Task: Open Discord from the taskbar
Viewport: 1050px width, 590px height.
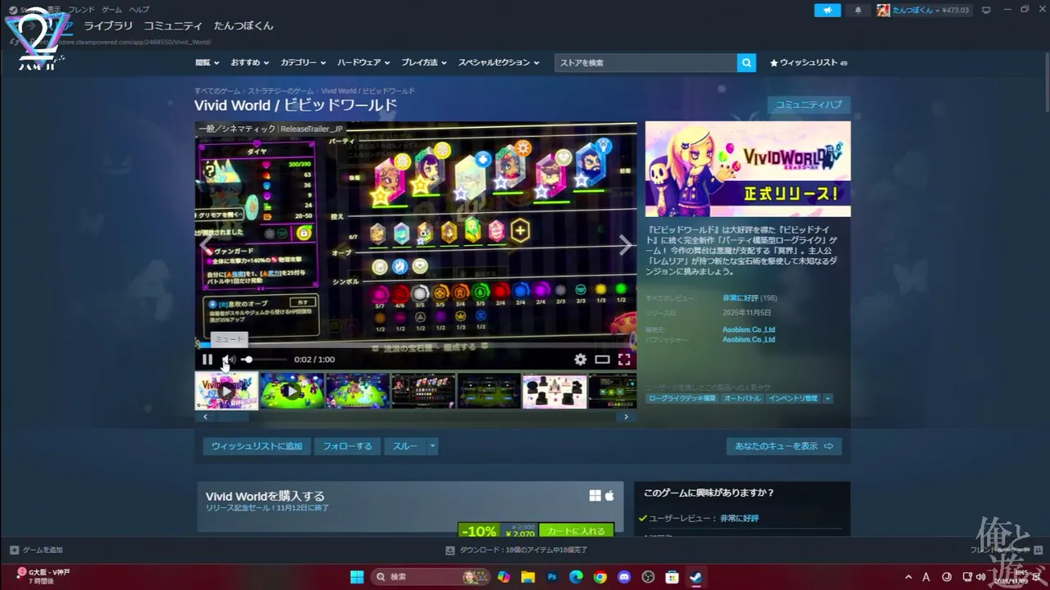Action: tap(624, 577)
